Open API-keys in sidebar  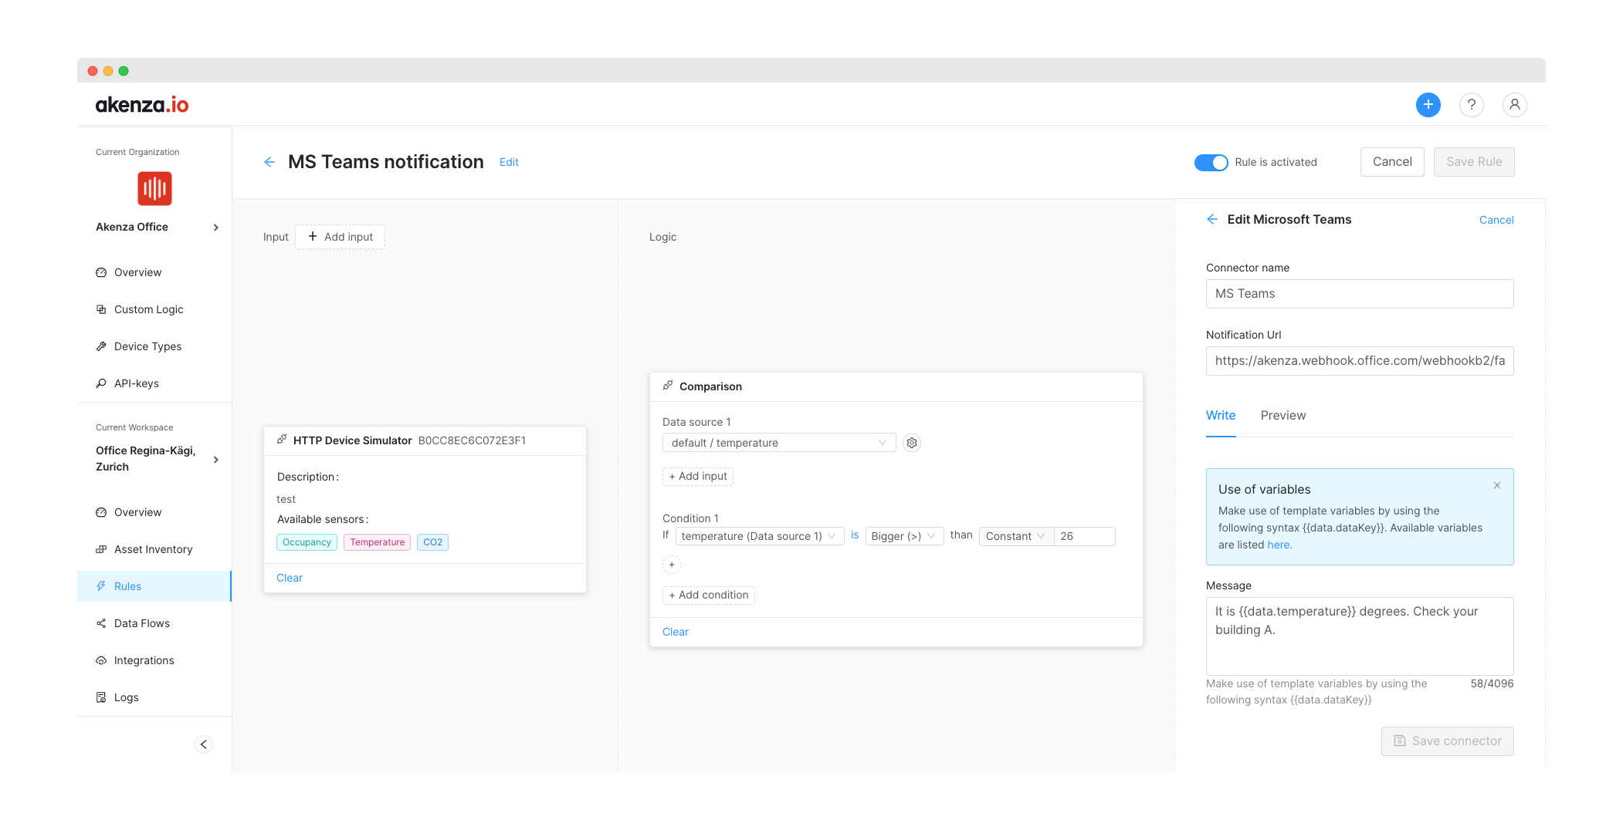pyautogui.click(x=154, y=383)
